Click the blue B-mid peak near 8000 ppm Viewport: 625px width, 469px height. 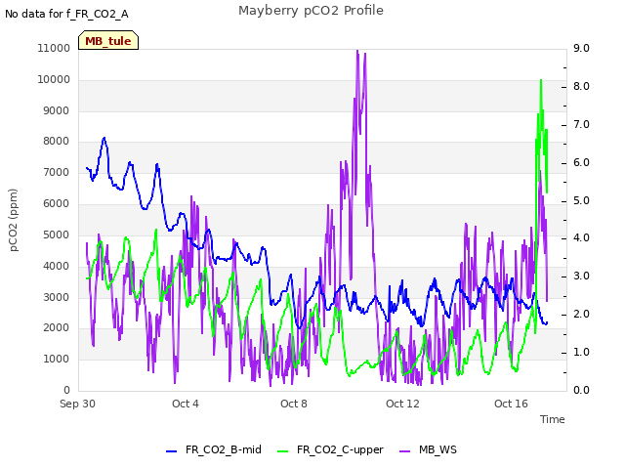point(104,138)
